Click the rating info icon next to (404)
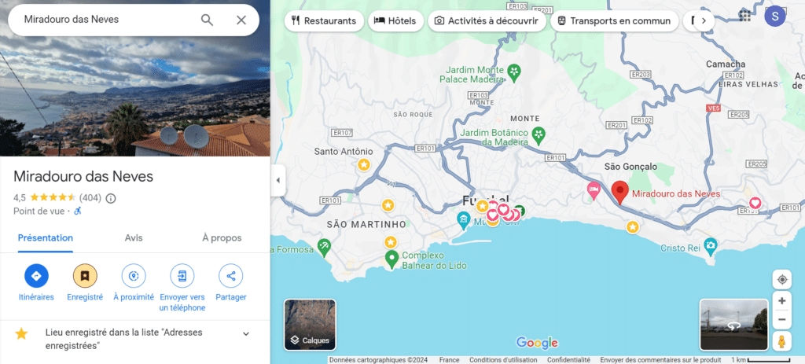Screen dimensions: 805x364 pos(111,197)
